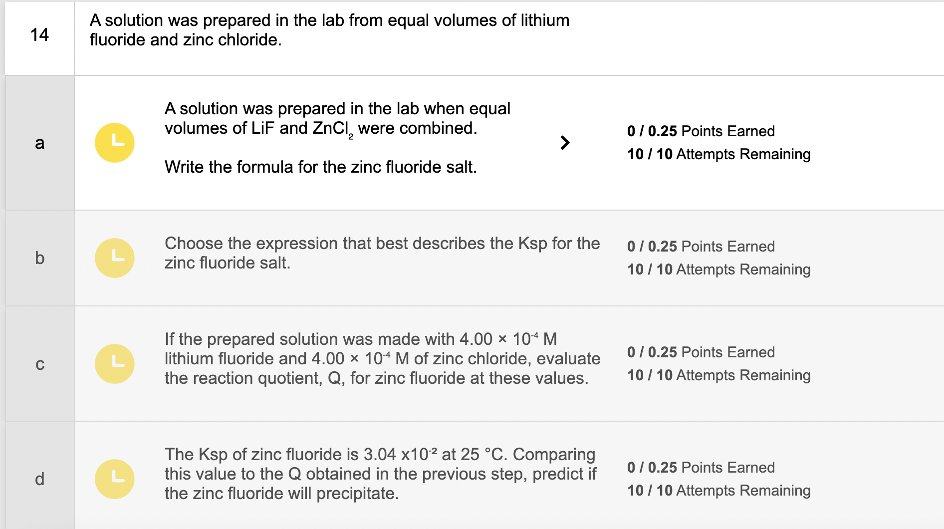Screen dimensions: 944x529
Task: Select row label d
Action: click(39, 479)
